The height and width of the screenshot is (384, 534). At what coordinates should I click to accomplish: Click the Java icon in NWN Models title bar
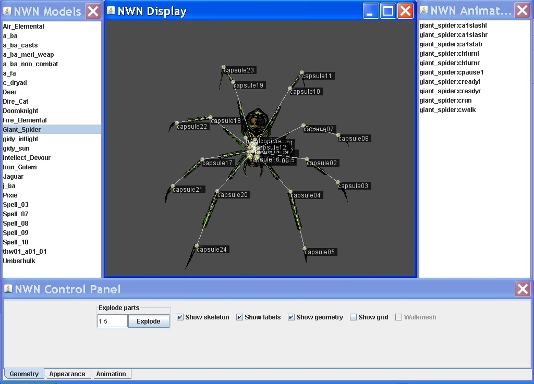(x=7, y=11)
